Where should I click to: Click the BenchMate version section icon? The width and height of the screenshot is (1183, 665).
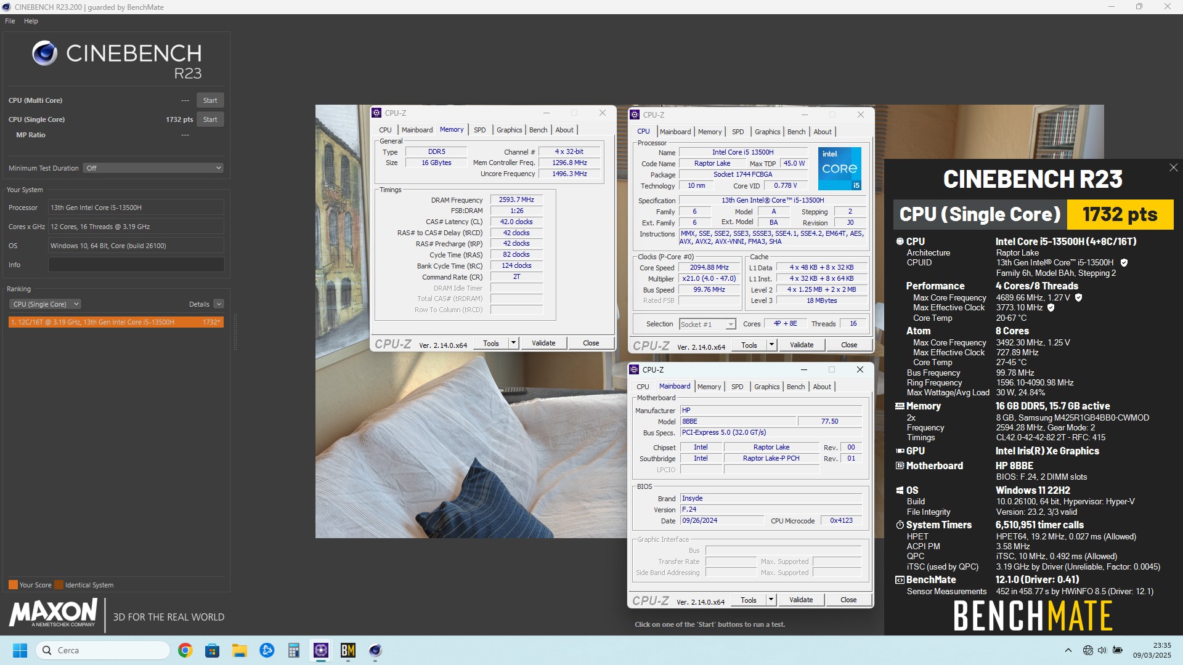pos(900,580)
